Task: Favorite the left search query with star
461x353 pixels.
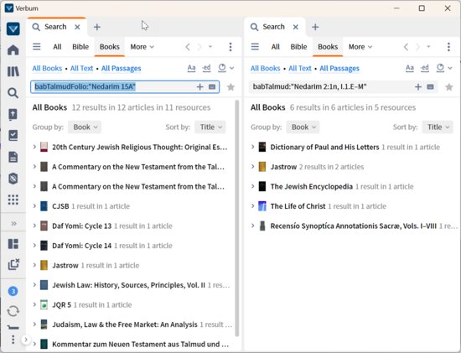Action: pos(230,87)
